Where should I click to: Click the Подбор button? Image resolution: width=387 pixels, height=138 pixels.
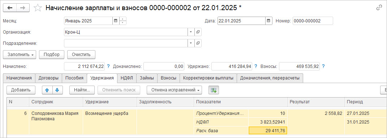(52, 55)
